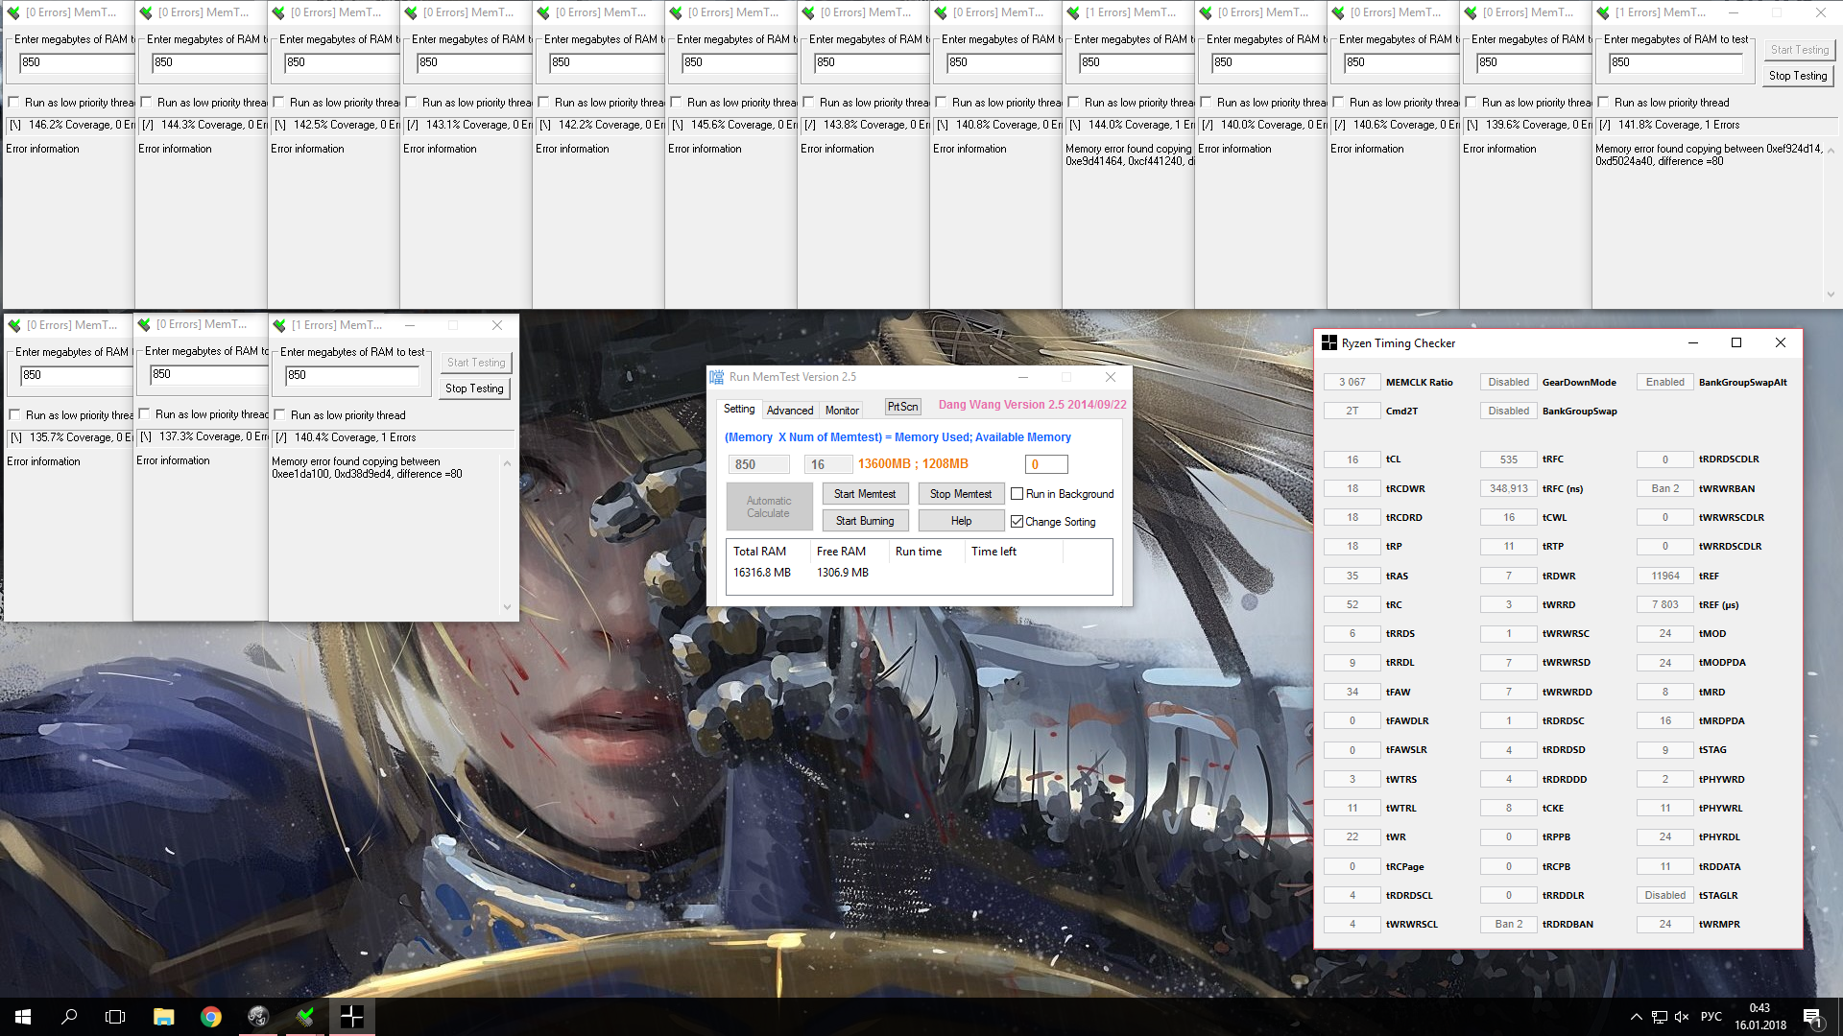The image size is (1843, 1036).
Task: Open the Action Center notification icon
Action: (x=1811, y=1017)
